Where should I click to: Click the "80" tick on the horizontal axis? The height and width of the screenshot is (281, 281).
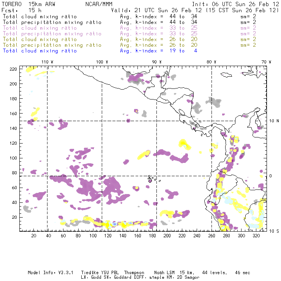tap(78, 236)
